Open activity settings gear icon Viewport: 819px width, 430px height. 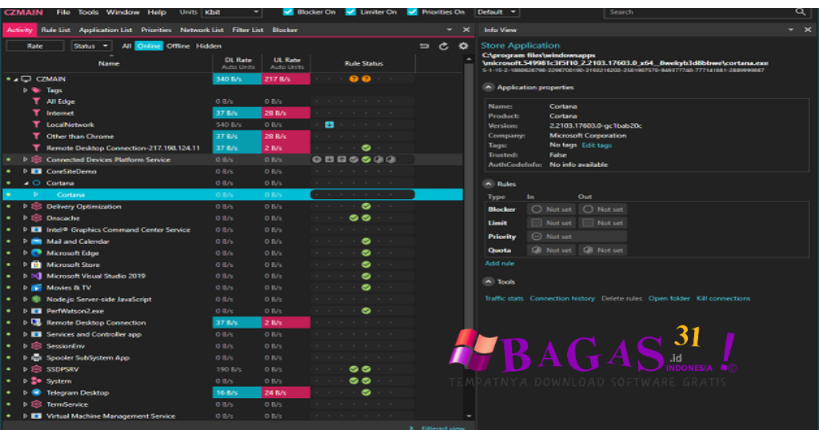463,46
